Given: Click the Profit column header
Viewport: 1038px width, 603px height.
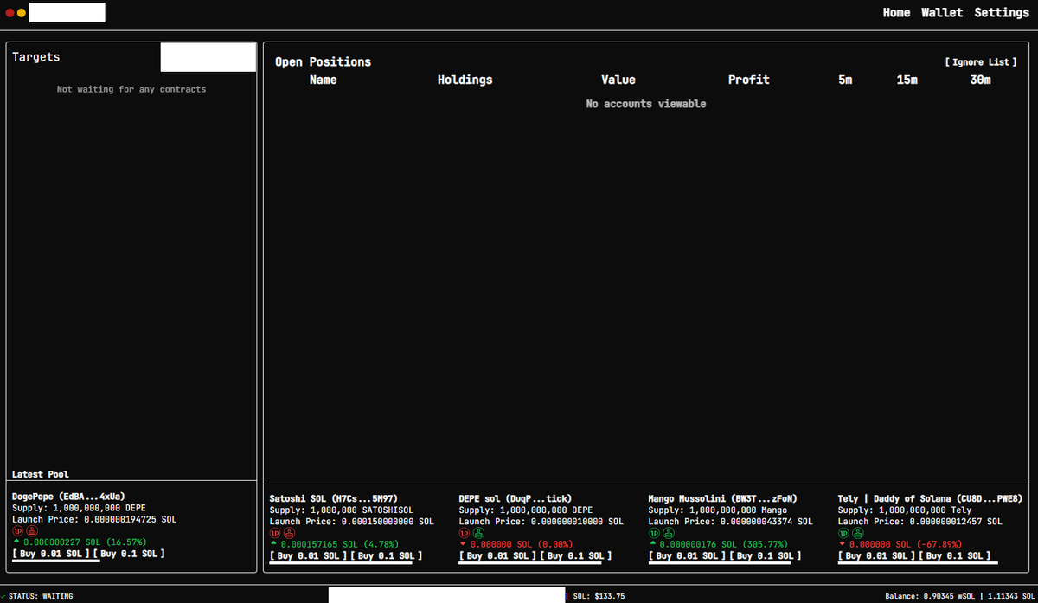Looking at the screenshot, I should (748, 80).
